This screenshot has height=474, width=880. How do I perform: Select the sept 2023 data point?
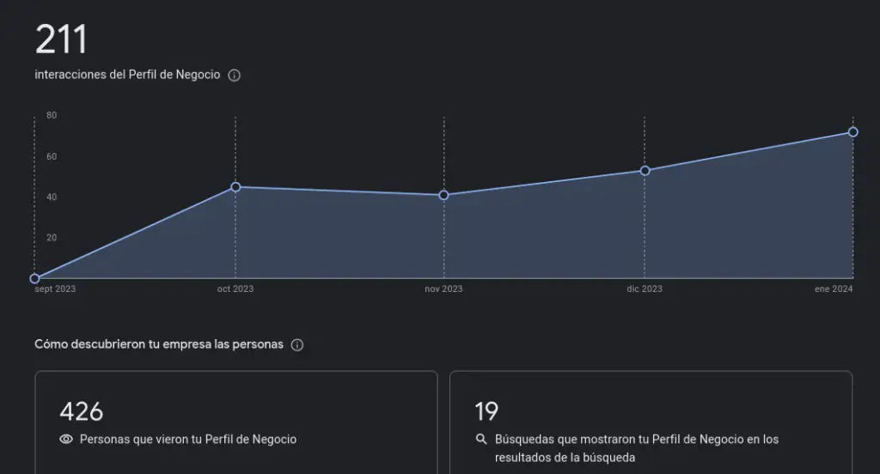click(34, 278)
